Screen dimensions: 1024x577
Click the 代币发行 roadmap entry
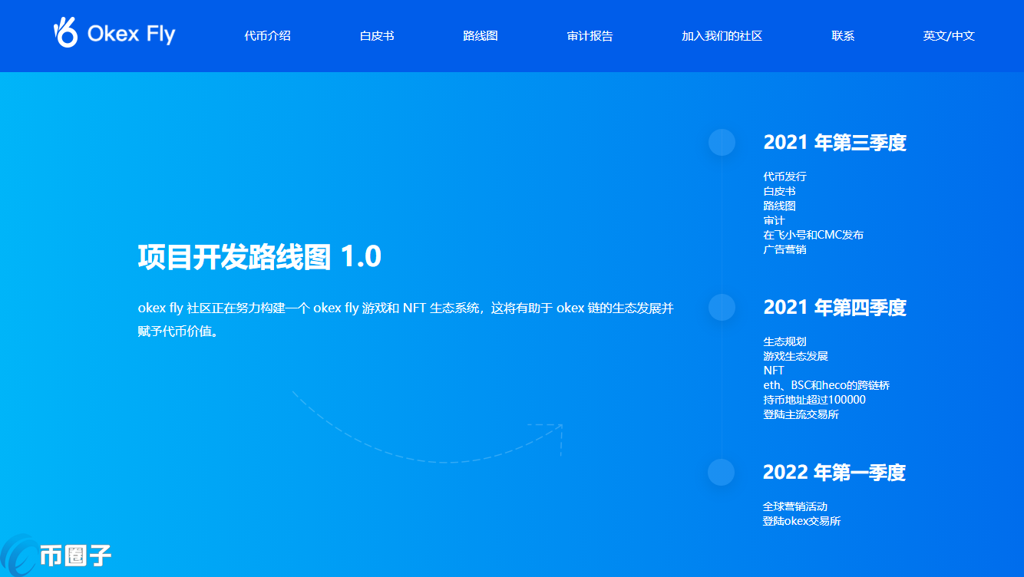(x=785, y=176)
